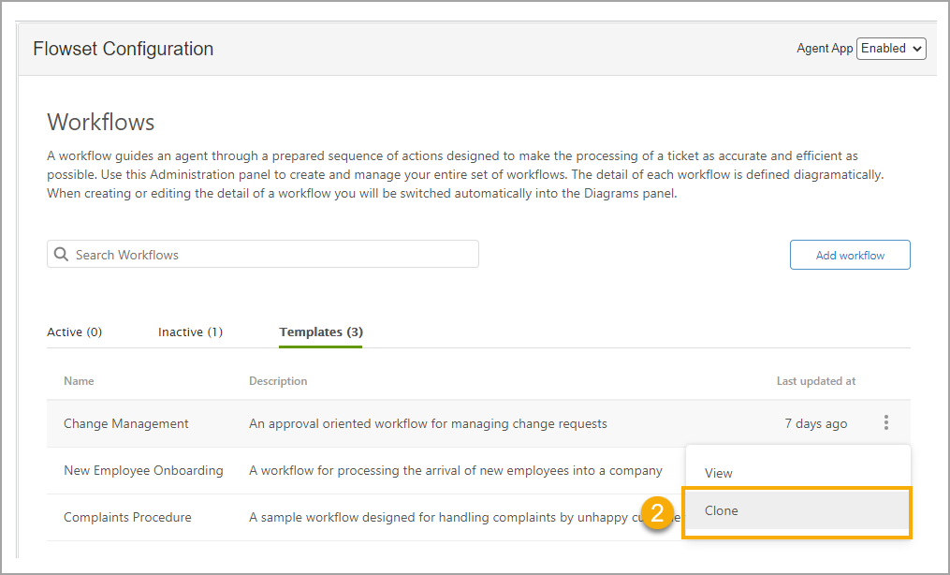Viewport: 950px width, 575px height.
Task: Click the Last updated at column header
Action: [816, 381]
